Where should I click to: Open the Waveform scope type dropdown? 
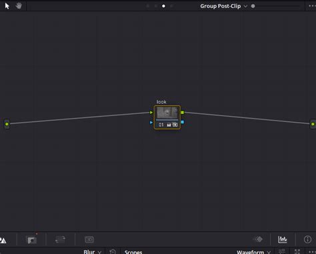tap(253, 252)
